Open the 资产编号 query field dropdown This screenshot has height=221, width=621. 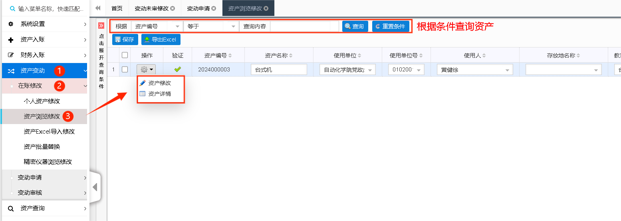pyautogui.click(x=177, y=26)
